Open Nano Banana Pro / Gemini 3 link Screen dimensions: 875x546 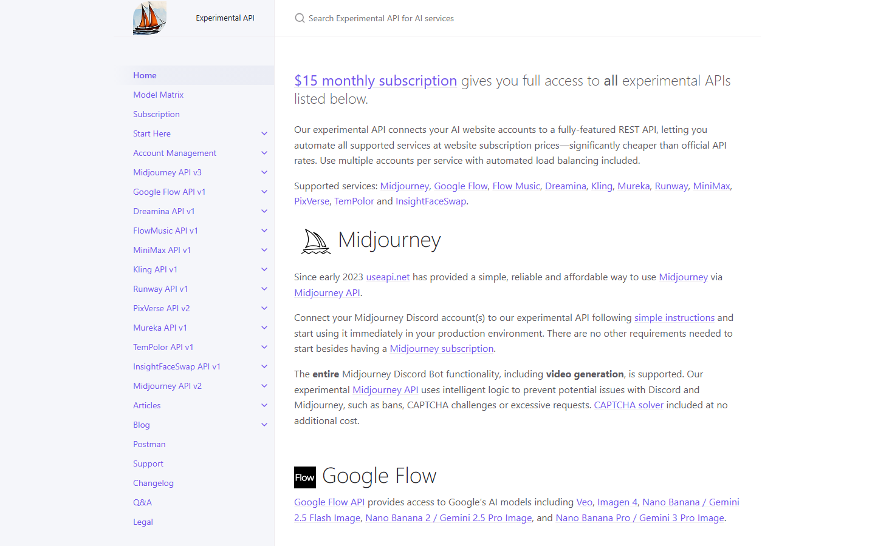point(640,518)
